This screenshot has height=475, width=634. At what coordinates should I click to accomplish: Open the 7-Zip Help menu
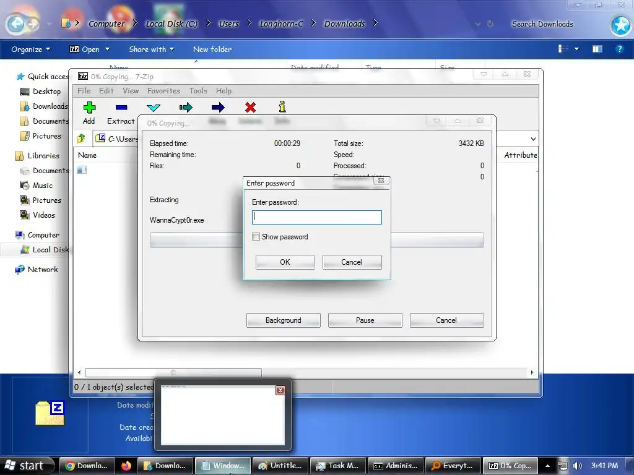(224, 91)
